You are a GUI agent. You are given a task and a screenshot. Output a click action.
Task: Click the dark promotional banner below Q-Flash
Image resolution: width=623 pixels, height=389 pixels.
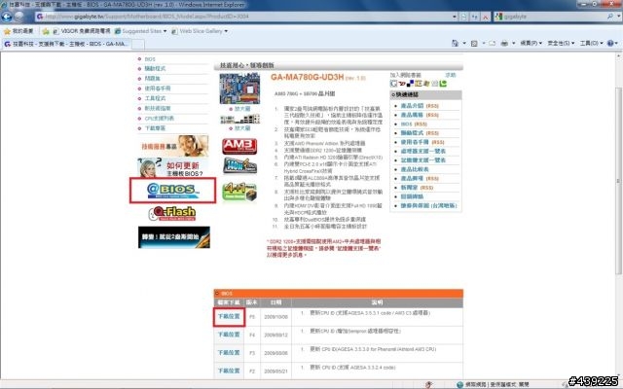point(174,237)
